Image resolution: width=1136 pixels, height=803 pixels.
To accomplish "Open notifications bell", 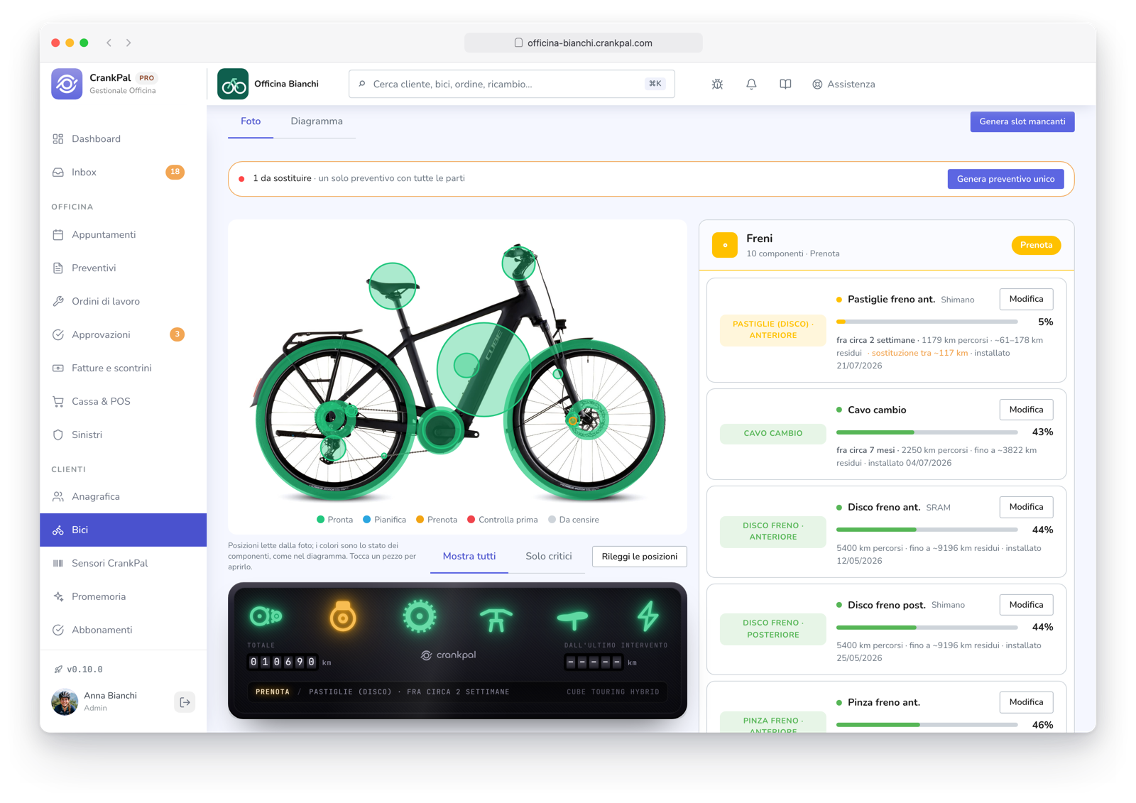I will 751,84.
